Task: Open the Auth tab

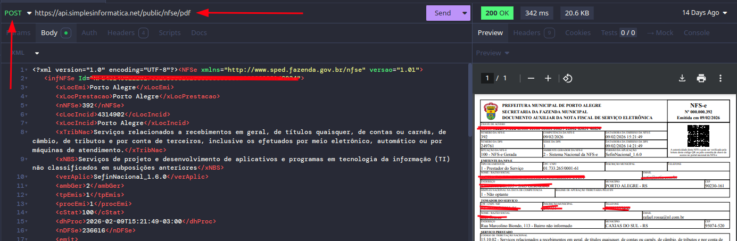Action: [x=89, y=33]
